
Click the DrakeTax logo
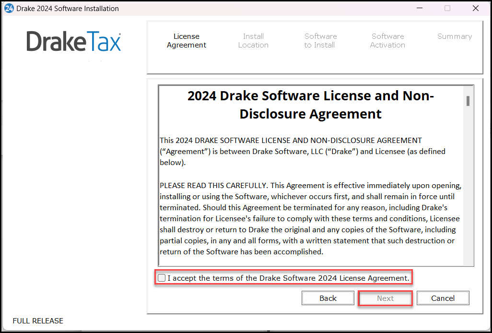click(x=74, y=41)
